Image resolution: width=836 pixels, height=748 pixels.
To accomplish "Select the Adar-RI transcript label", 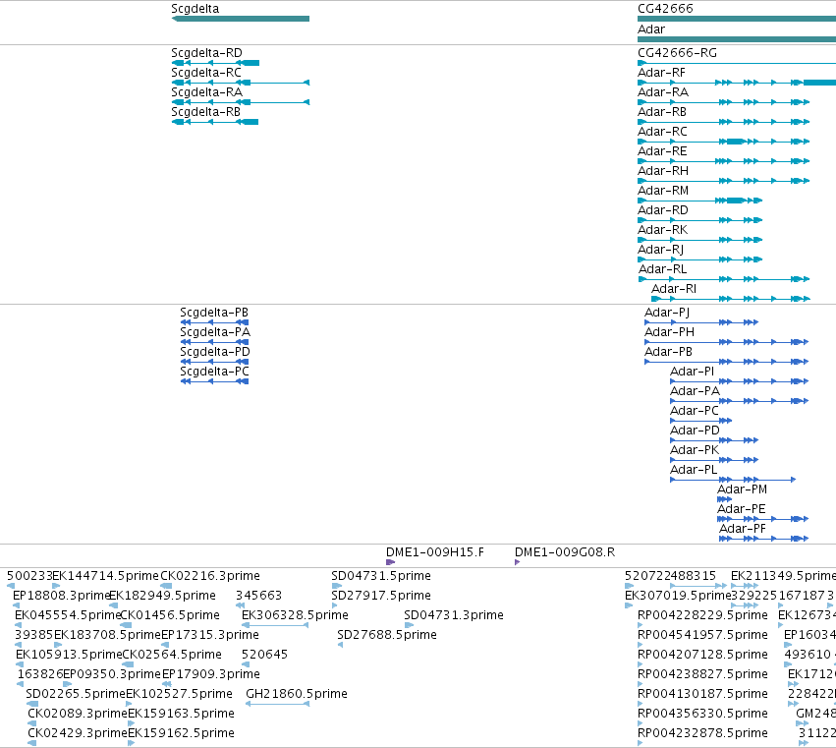I will 674,289.
